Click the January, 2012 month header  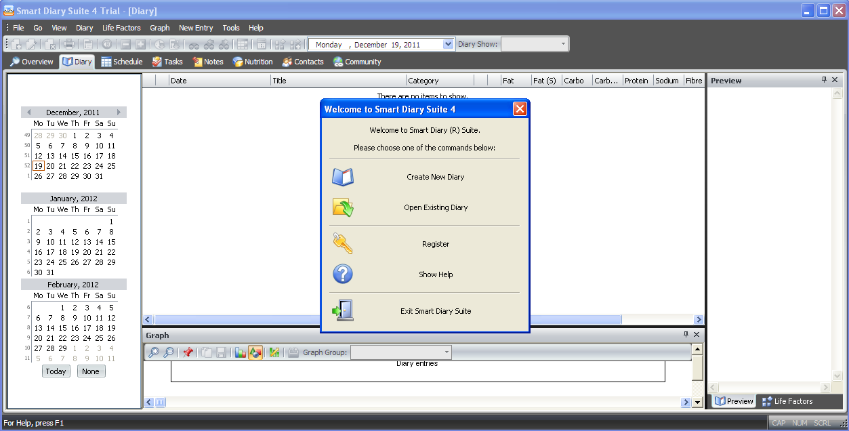73,199
